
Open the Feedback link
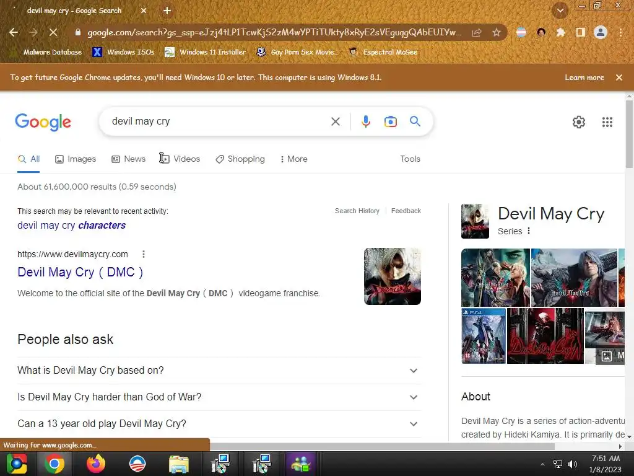pos(406,211)
